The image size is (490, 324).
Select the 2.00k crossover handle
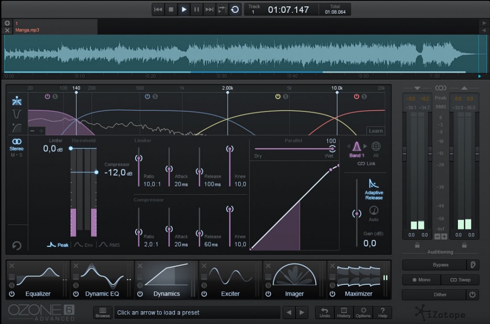(227, 93)
